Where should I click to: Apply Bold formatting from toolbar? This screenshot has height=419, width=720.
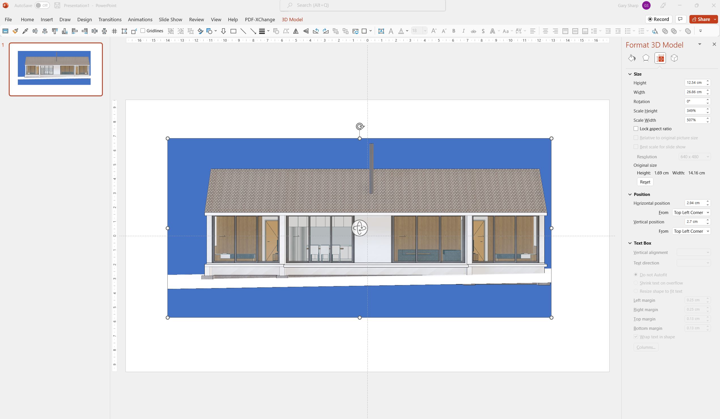[x=454, y=31]
